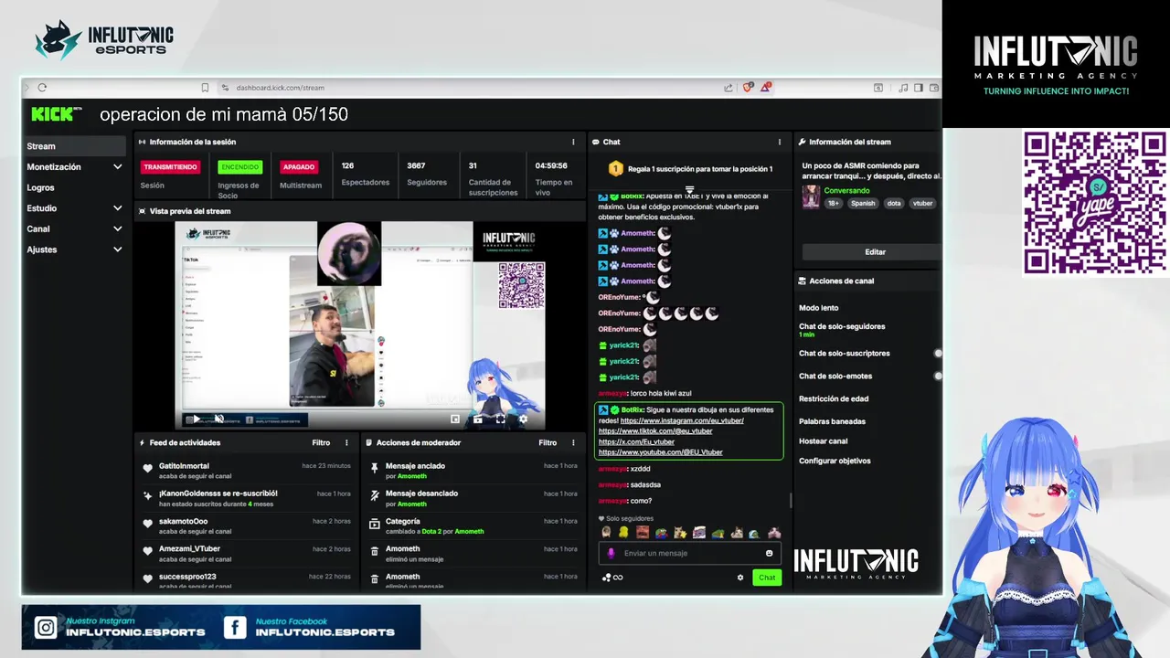The width and height of the screenshot is (1170, 658).
Task: Click the microphone icon in message box
Action: [x=612, y=553]
